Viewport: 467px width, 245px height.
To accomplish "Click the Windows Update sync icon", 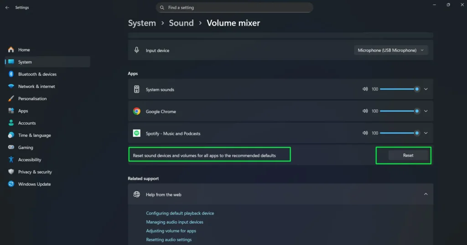I will click(11, 184).
